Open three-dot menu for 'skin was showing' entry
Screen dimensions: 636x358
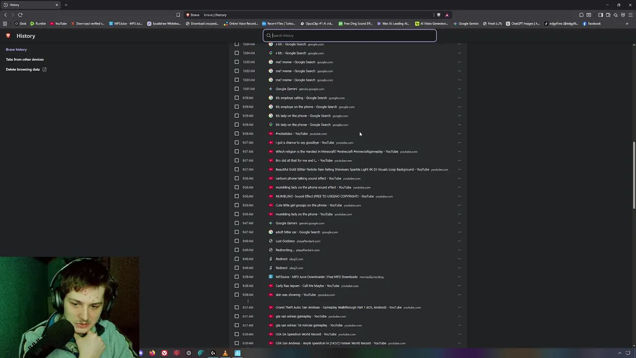459,295
